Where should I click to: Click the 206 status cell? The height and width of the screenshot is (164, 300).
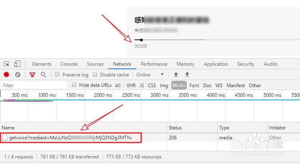[x=172, y=137]
